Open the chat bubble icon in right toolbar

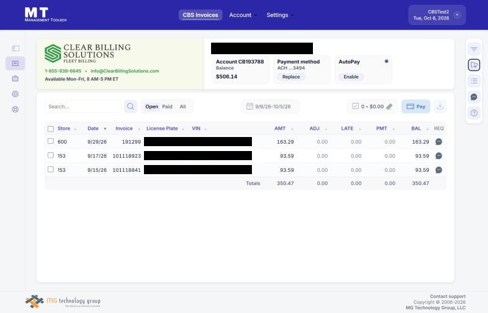click(x=474, y=97)
